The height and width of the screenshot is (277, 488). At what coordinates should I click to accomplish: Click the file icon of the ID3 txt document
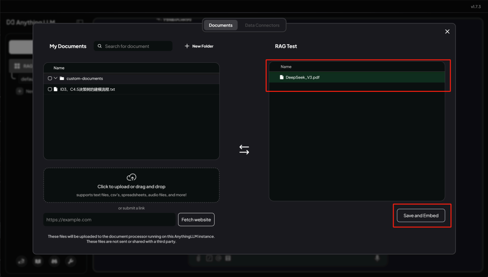56,89
